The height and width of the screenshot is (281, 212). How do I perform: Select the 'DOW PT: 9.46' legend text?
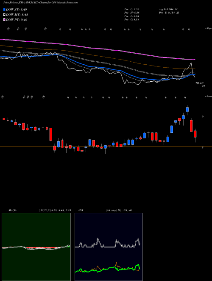(17, 20)
